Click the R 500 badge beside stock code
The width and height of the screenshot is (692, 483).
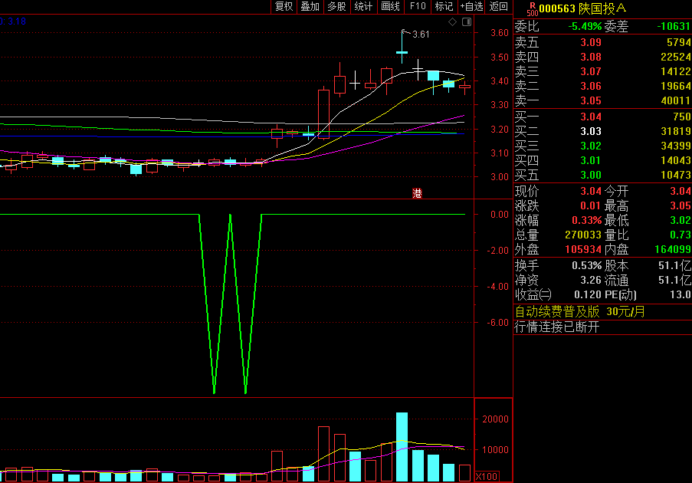pyautogui.click(x=533, y=9)
